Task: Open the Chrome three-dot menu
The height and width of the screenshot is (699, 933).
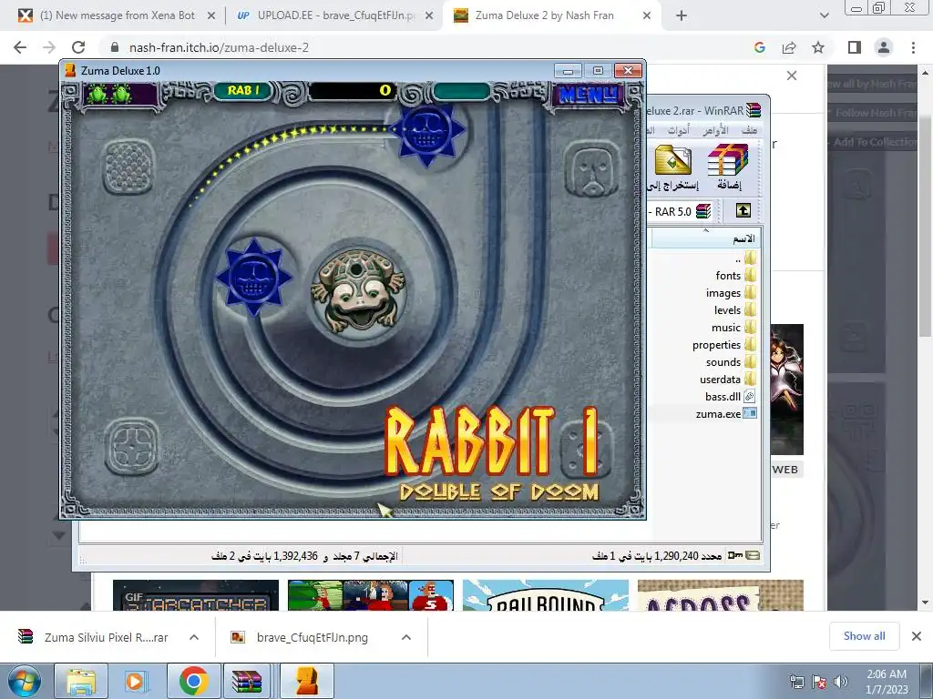Action: (913, 47)
